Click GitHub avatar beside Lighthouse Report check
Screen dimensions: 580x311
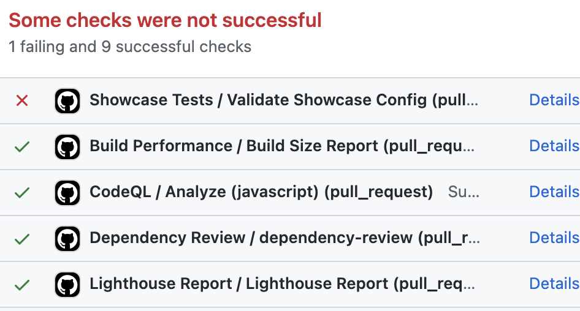pos(67,284)
